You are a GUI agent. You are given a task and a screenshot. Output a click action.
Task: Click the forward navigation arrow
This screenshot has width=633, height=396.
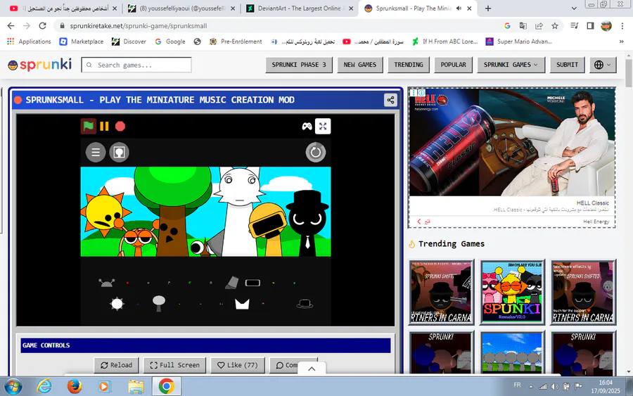click(x=27, y=26)
